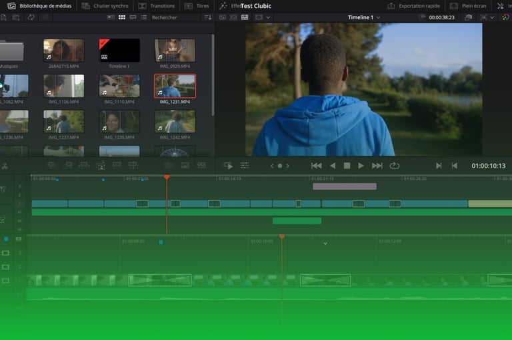Stop playback
Image resolution: width=512 pixels, height=340 pixels.
pyautogui.click(x=347, y=166)
